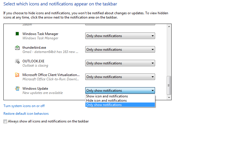Click the OUTLOOK.EXE icon
225x166 pixels.
click(17, 61)
